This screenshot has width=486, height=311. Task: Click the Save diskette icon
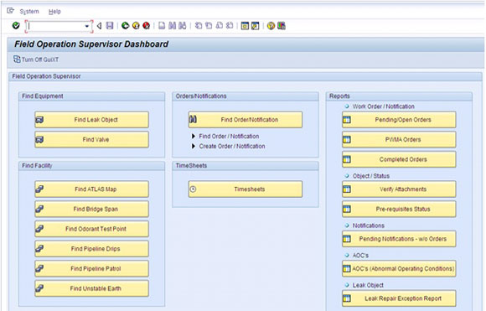pyautogui.click(x=110, y=26)
